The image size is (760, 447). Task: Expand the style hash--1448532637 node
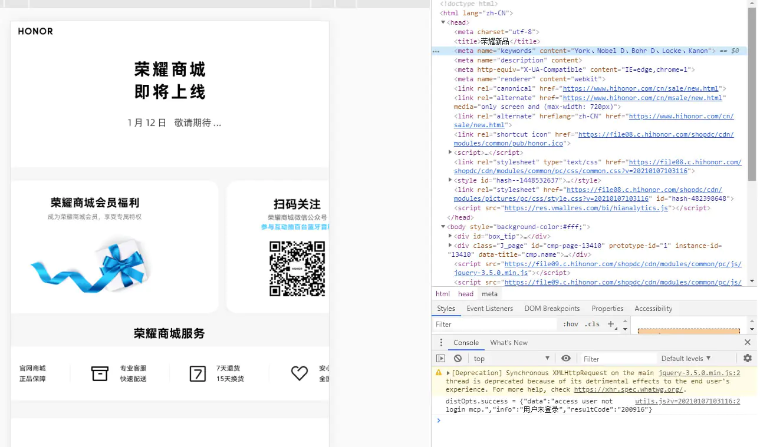pos(450,180)
